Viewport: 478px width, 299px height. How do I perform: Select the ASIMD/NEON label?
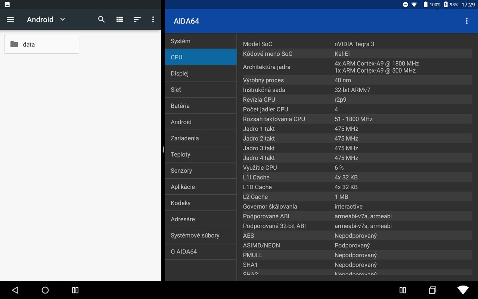click(x=261, y=245)
